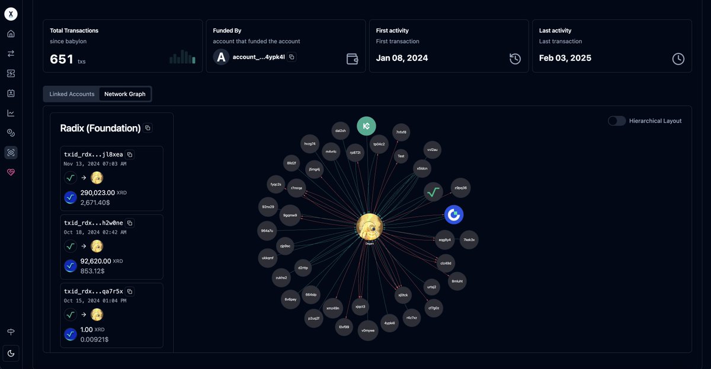Click gold recipient avatar in Nov 13 transaction

(97, 177)
